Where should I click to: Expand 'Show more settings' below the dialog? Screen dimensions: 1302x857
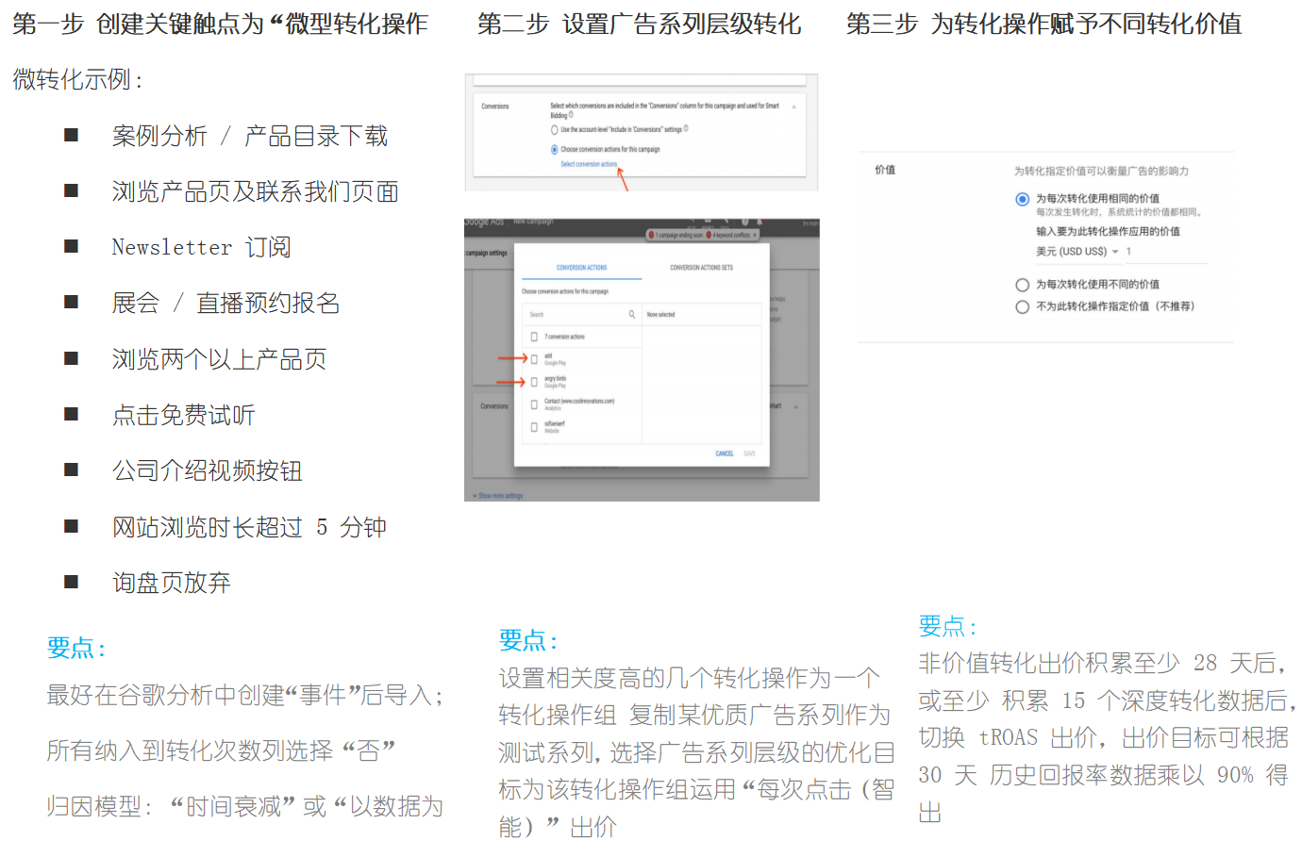point(498,496)
